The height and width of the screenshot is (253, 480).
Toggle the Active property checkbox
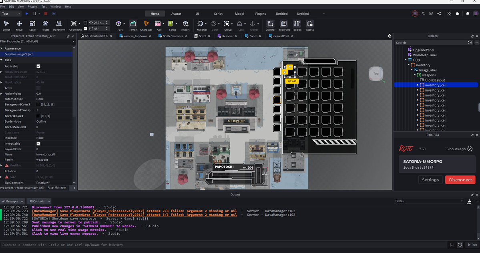point(38,88)
